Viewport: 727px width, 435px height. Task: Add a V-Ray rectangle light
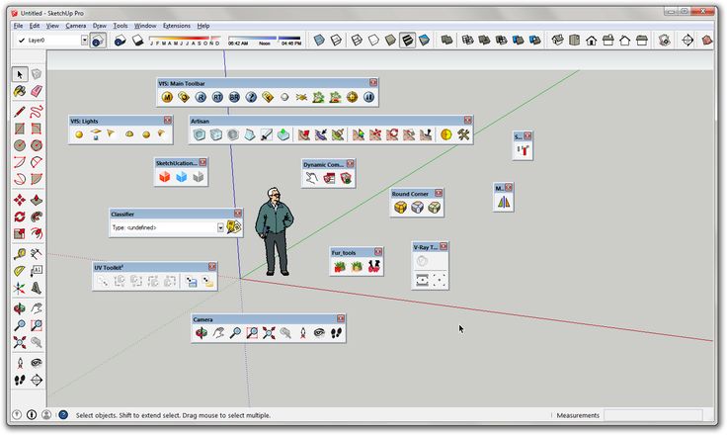click(x=96, y=134)
